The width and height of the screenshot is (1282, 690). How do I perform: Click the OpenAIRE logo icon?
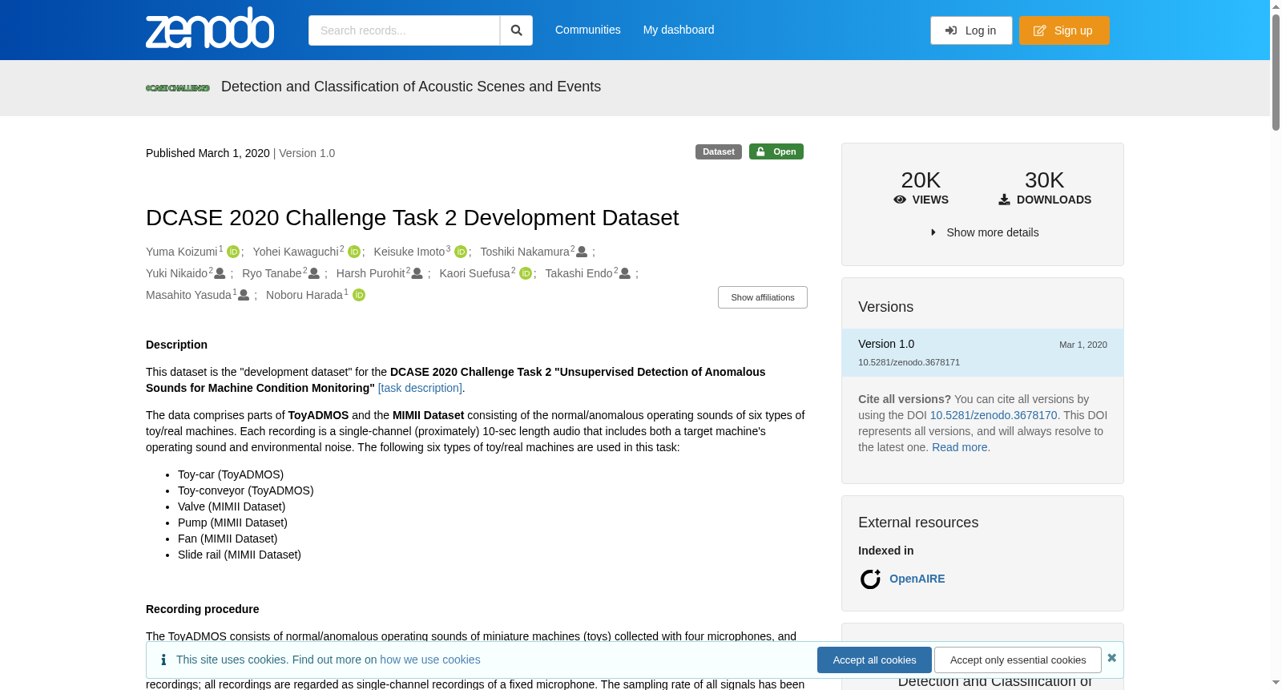point(870,579)
